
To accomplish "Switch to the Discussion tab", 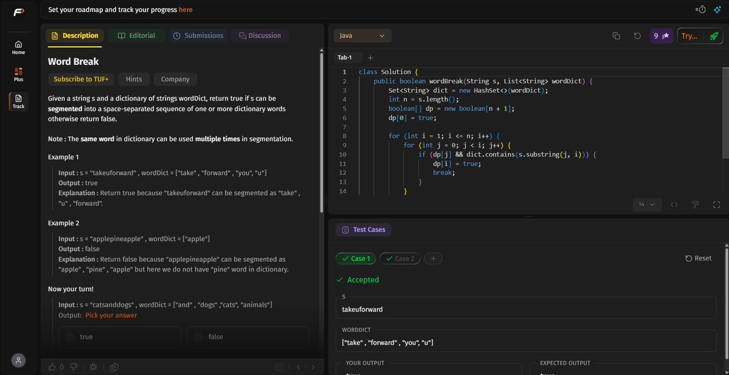I will coord(260,36).
